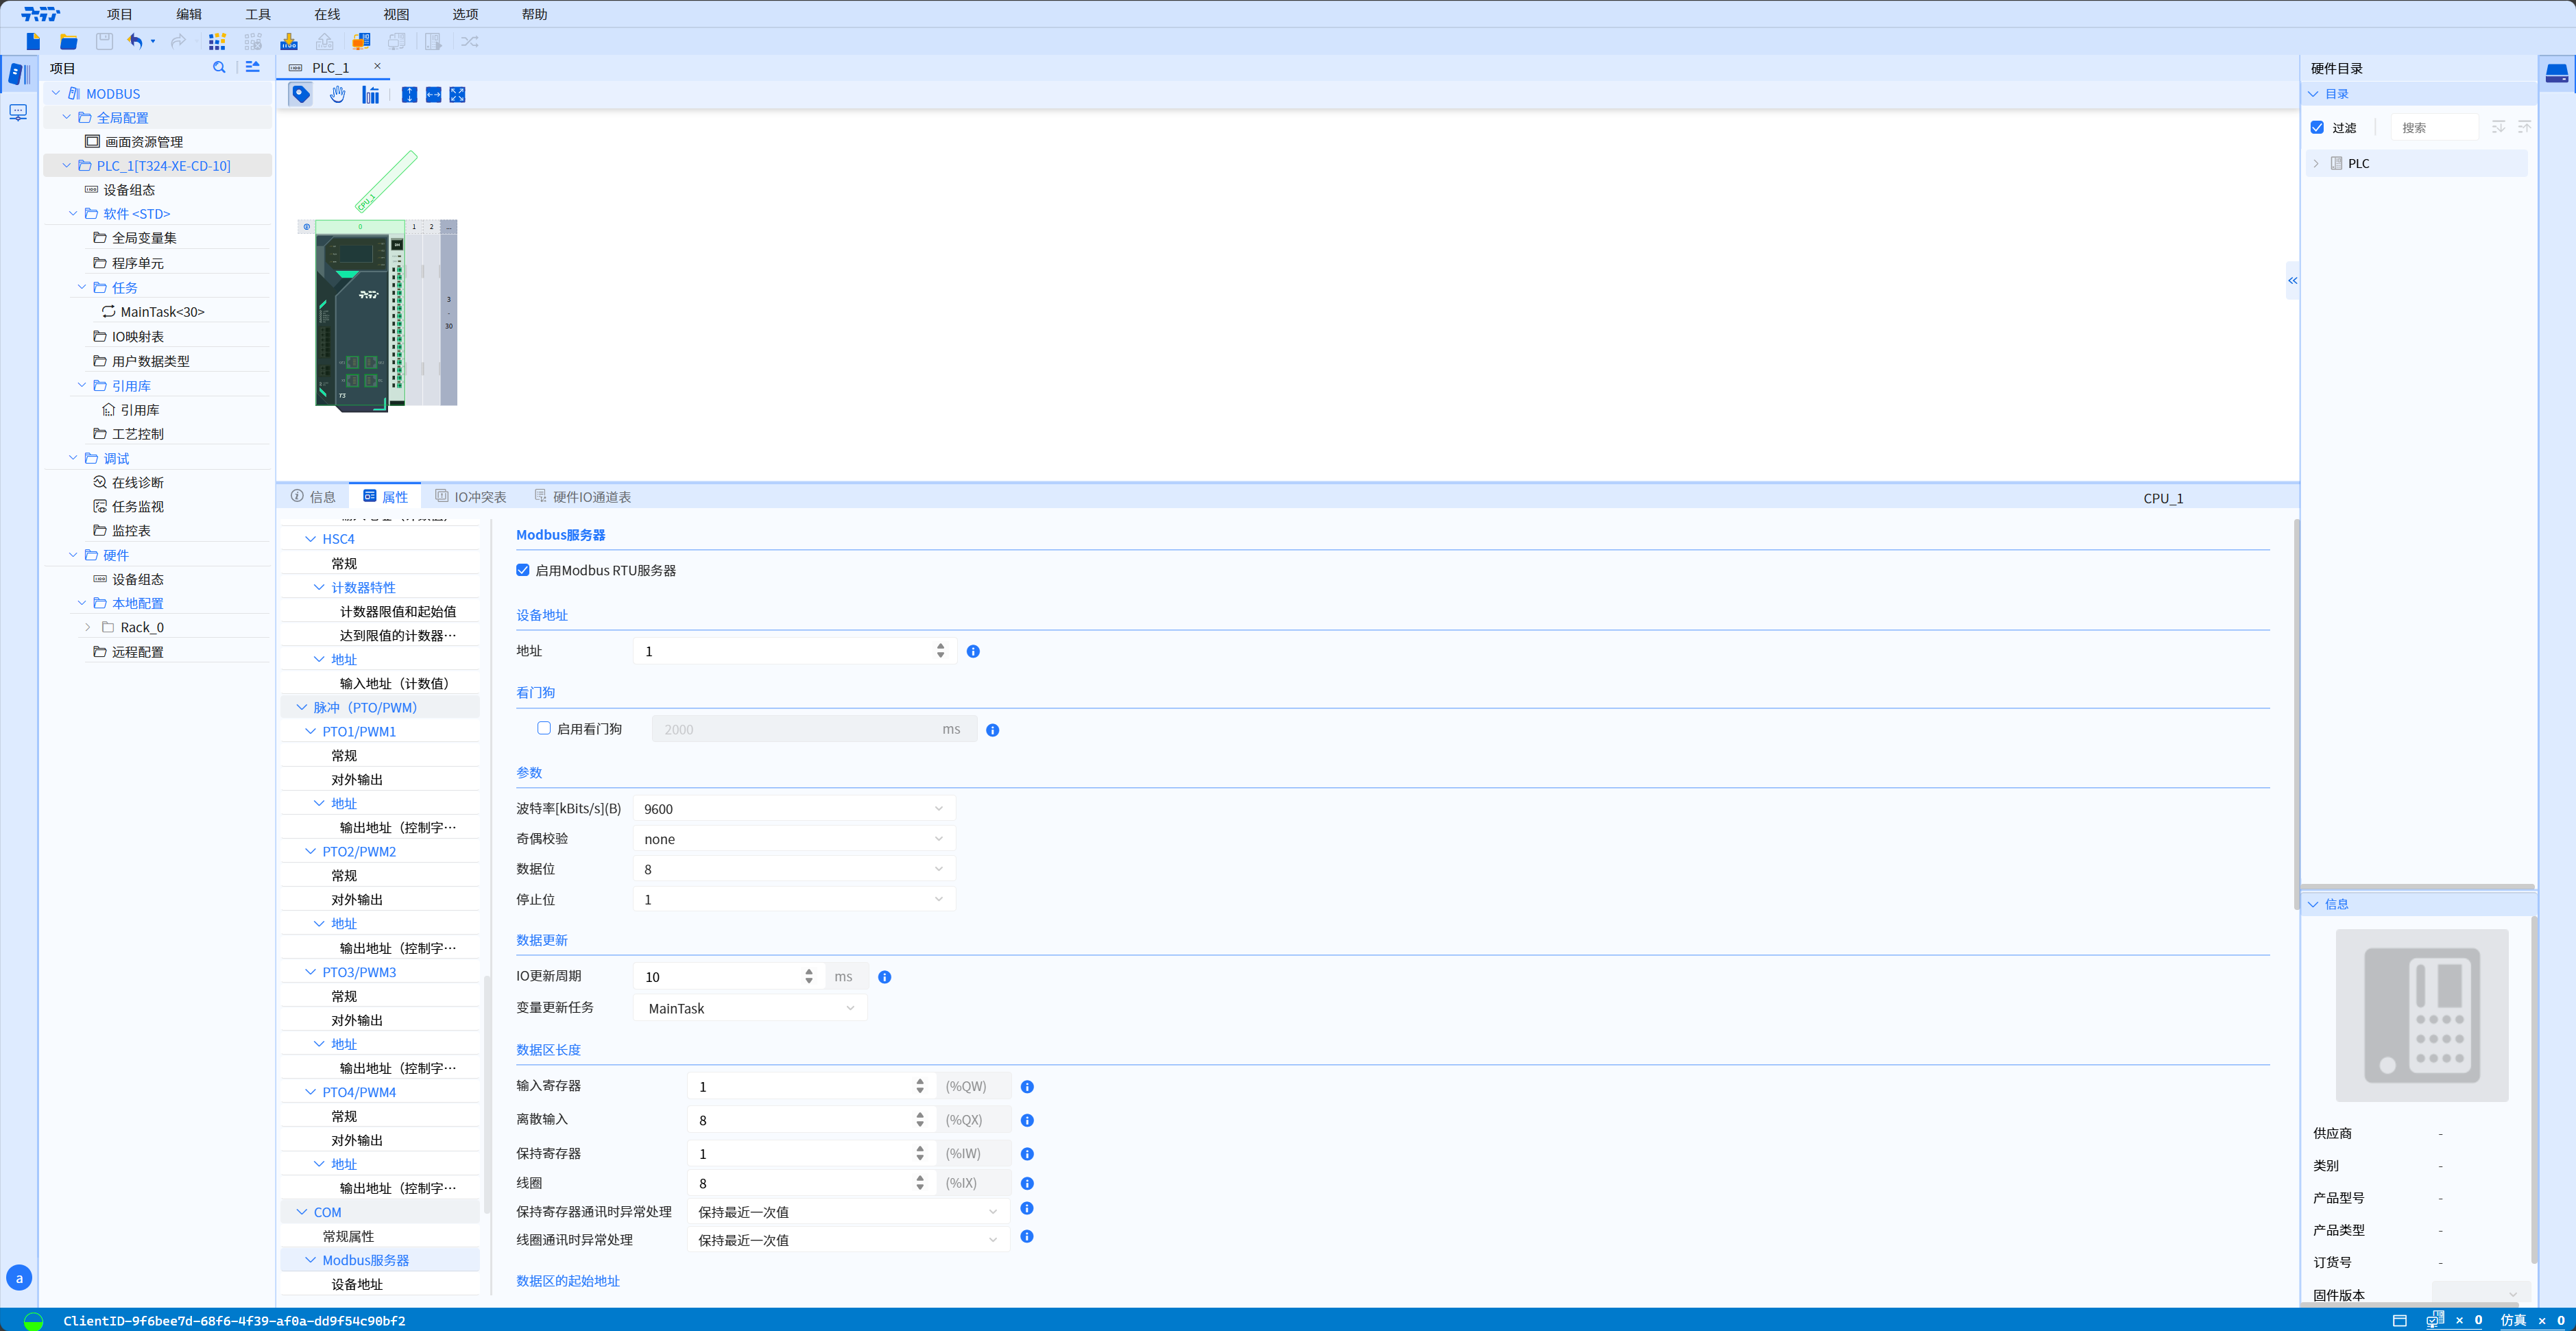Click info icon next to 地址 field
This screenshot has width=2576, height=1331.
coord(972,651)
